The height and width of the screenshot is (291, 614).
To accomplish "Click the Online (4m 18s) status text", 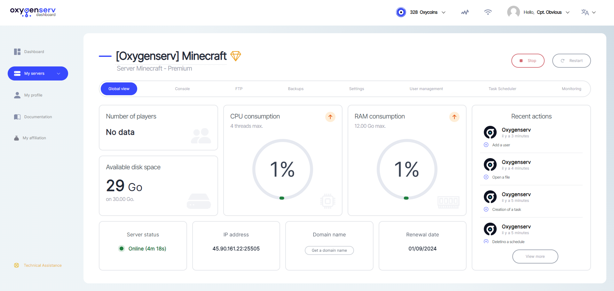I will (147, 249).
